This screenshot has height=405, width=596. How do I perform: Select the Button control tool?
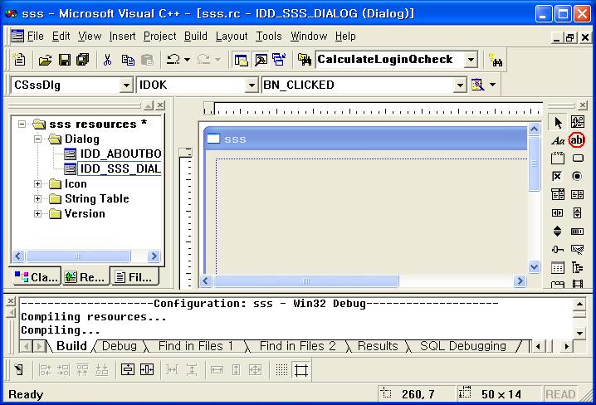pyautogui.click(x=578, y=158)
